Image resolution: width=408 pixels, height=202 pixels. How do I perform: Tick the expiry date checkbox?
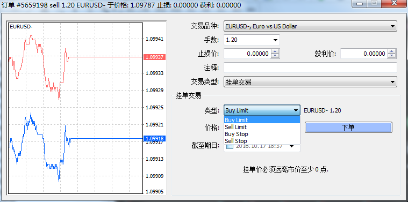coord(230,146)
